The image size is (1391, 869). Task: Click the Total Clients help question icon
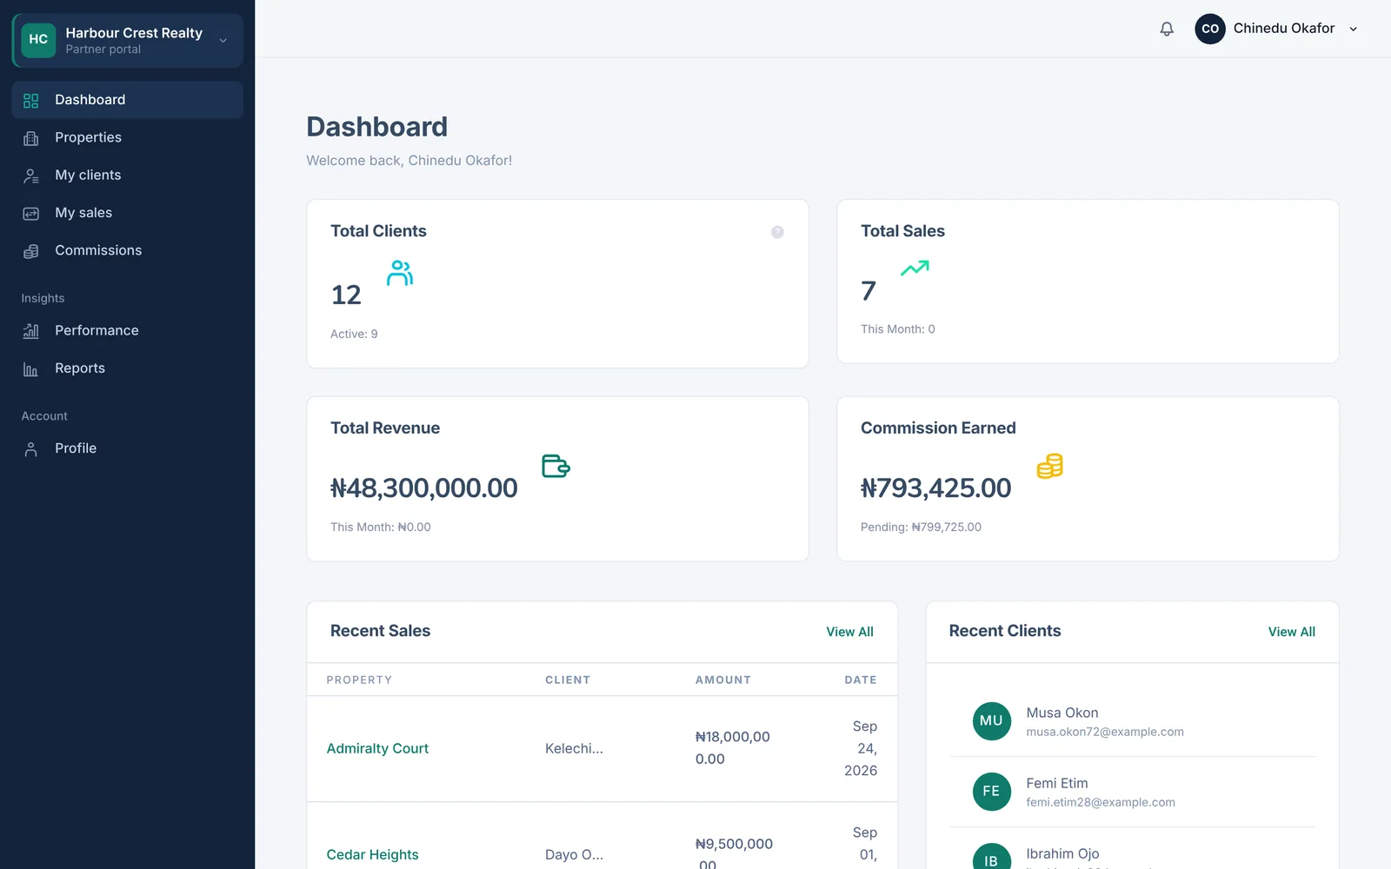pyautogui.click(x=777, y=232)
